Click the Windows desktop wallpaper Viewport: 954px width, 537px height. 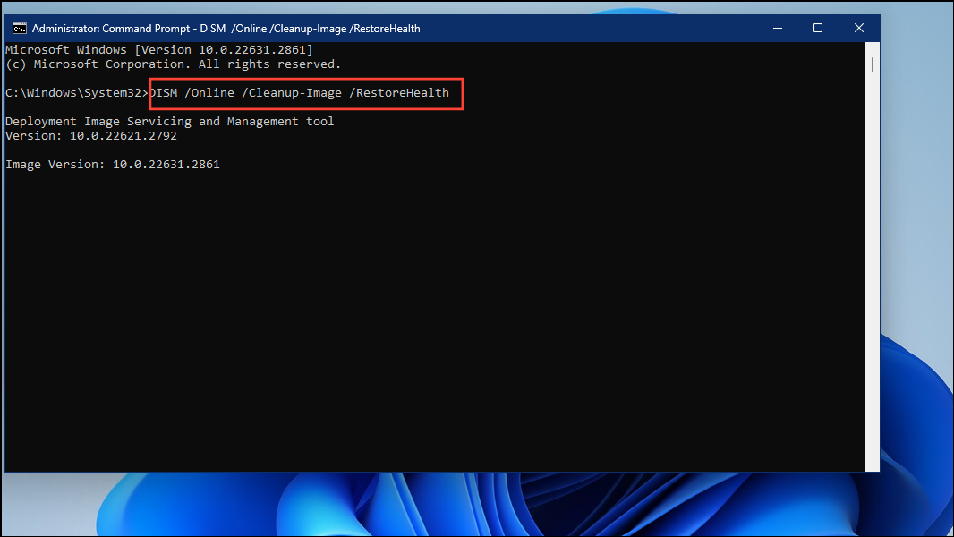point(922,268)
